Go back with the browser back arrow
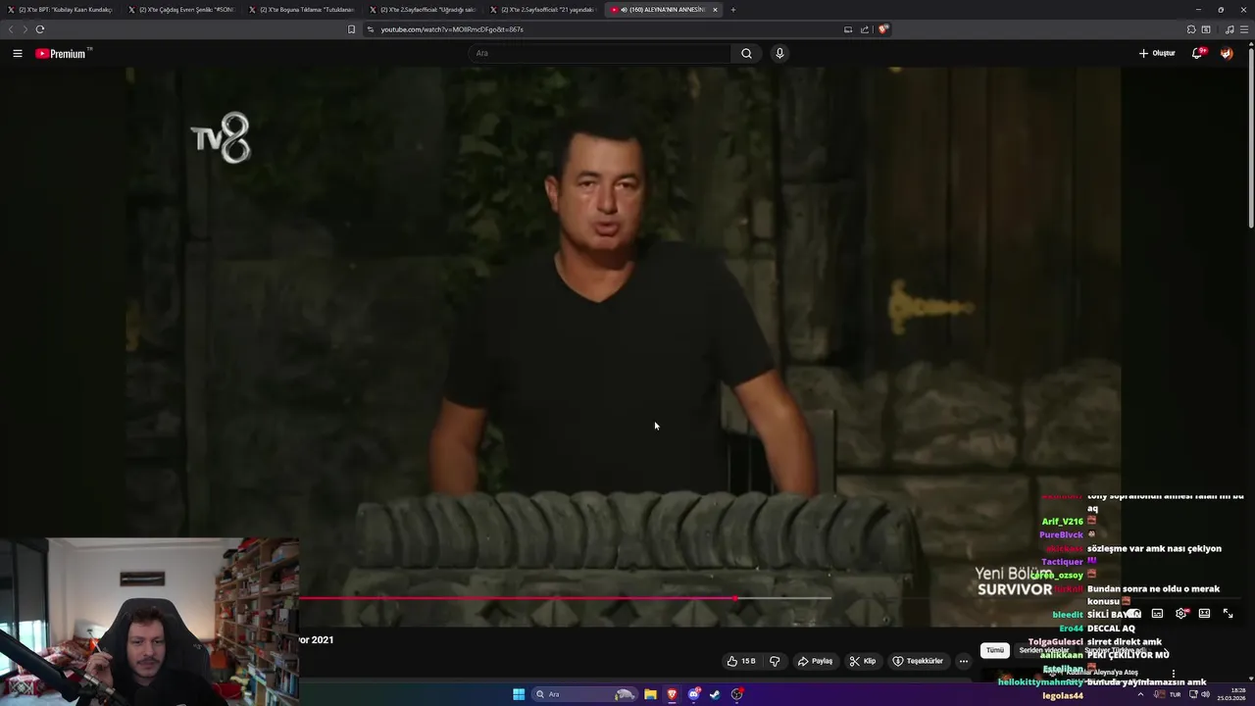The image size is (1255, 706). (12, 29)
